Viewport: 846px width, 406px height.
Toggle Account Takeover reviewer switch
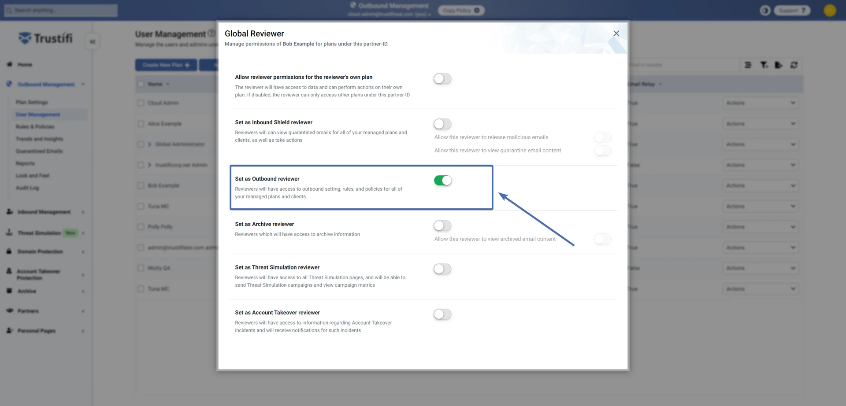(442, 314)
